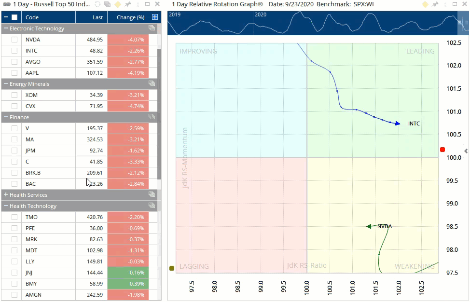Viewport: 470px width, 302px height.
Task: Check the AAPL row checkbox
Action: point(14,73)
